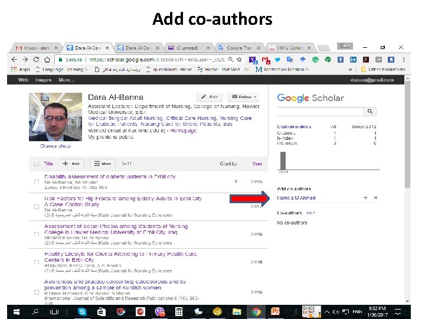
Task: Open the Windows Start button
Action: (17, 312)
